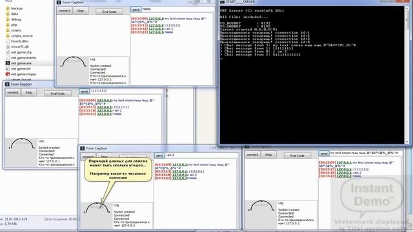
Task: Click connect in the window with hiiiiiiii input
Action: pos(65,11)
